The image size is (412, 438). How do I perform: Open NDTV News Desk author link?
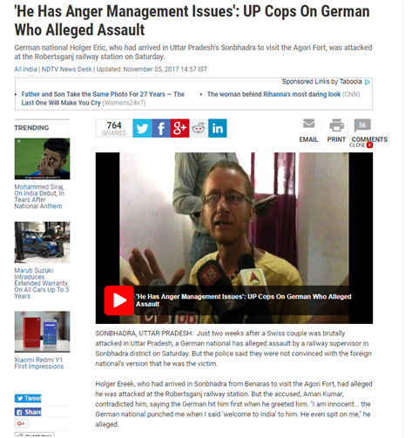pyautogui.click(x=66, y=70)
